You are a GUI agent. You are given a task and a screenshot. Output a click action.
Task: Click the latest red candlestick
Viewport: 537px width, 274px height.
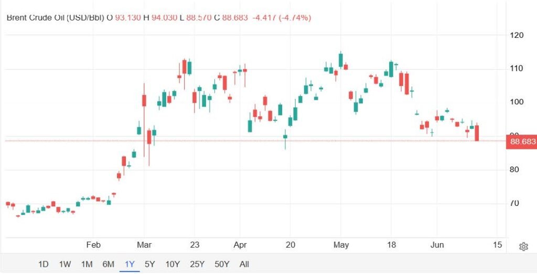click(477, 133)
